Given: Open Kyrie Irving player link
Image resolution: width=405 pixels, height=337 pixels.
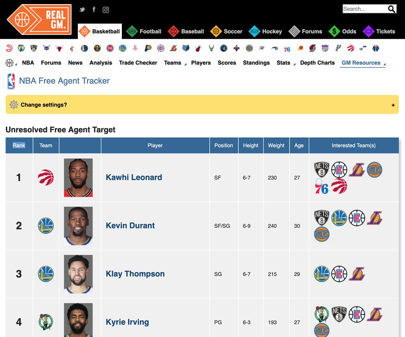Looking at the screenshot, I should pyautogui.click(x=128, y=322).
